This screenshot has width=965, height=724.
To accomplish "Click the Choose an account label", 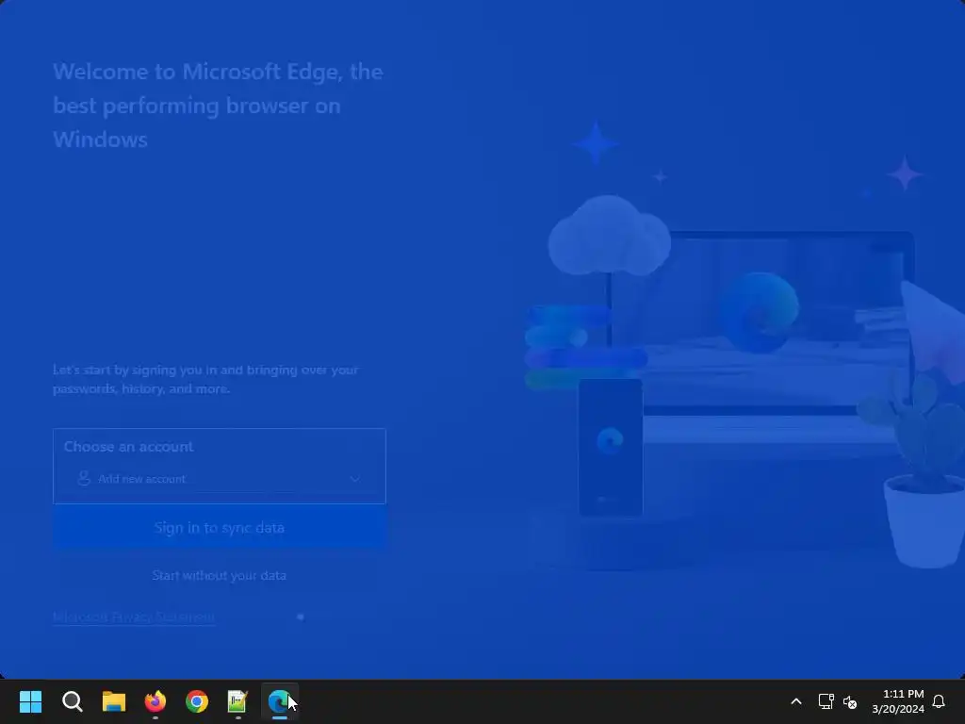I will pos(128,447).
